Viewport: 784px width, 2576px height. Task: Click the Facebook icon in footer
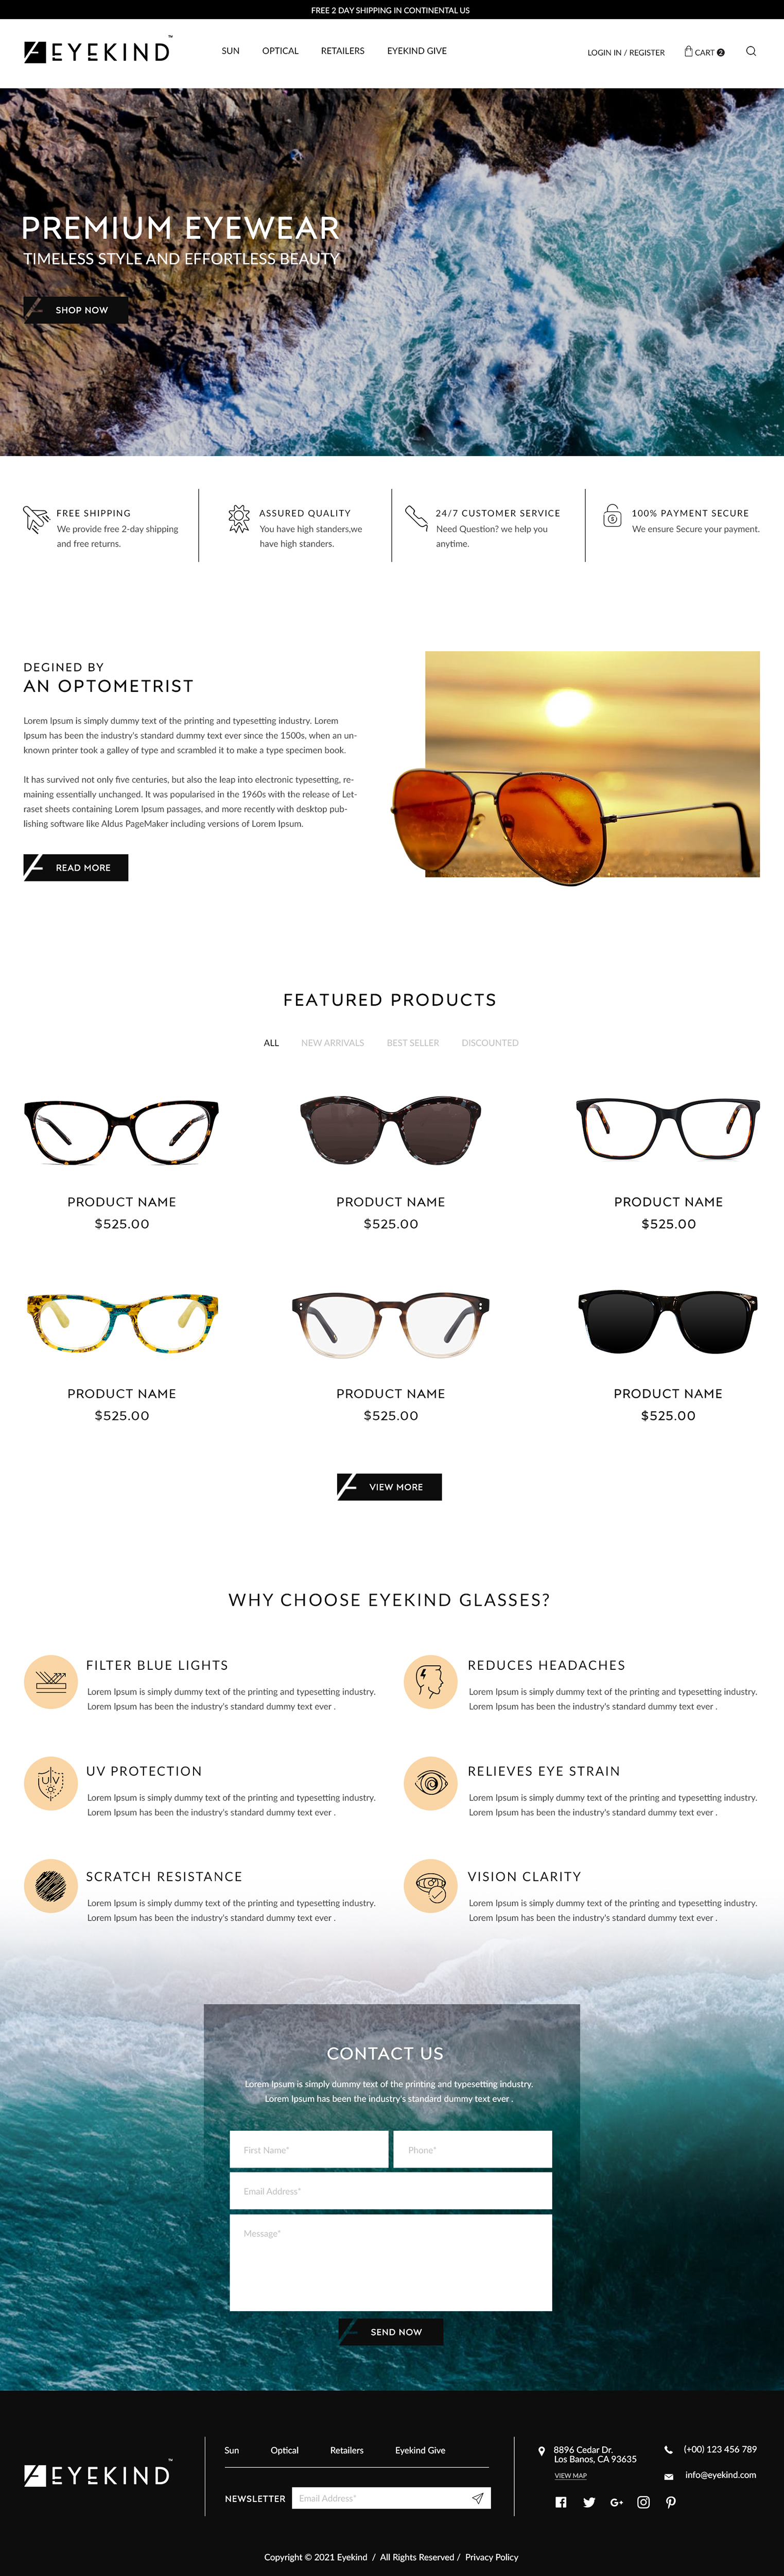pyautogui.click(x=561, y=2502)
